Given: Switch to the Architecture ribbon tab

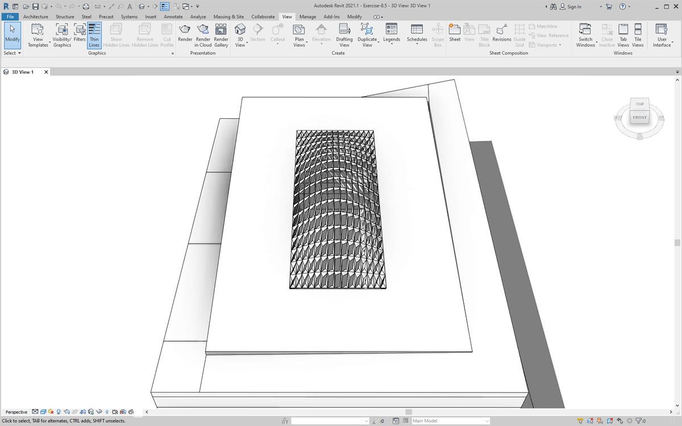Looking at the screenshot, I should (x=36, y=16).
